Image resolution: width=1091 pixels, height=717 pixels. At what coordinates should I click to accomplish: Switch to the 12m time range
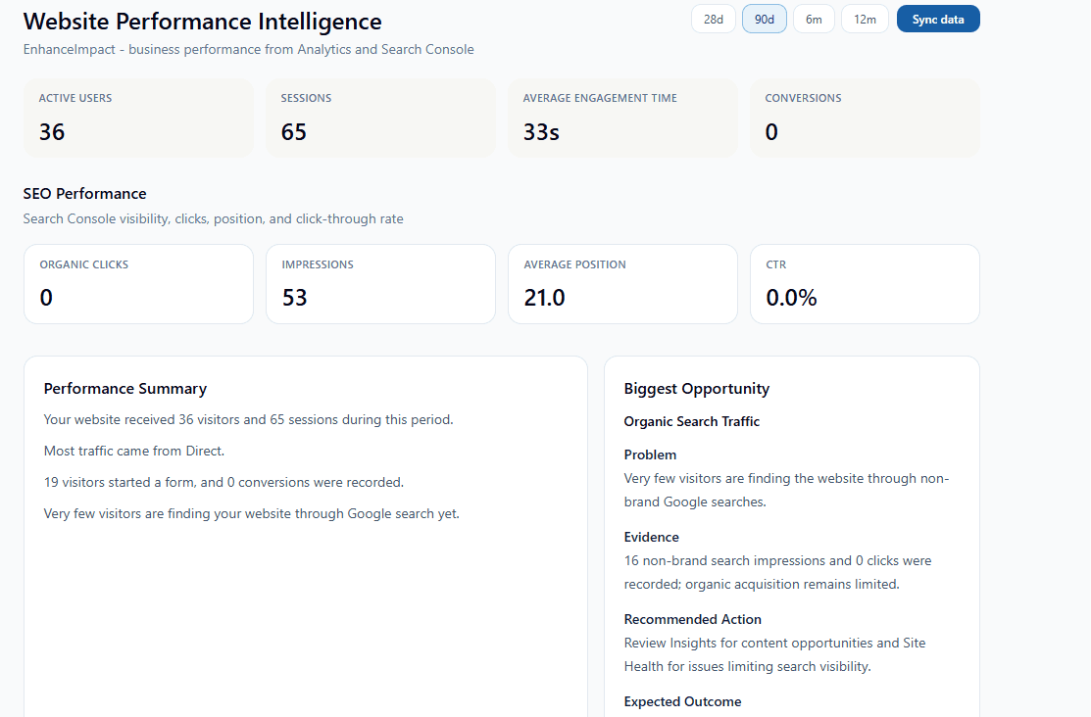865,19
